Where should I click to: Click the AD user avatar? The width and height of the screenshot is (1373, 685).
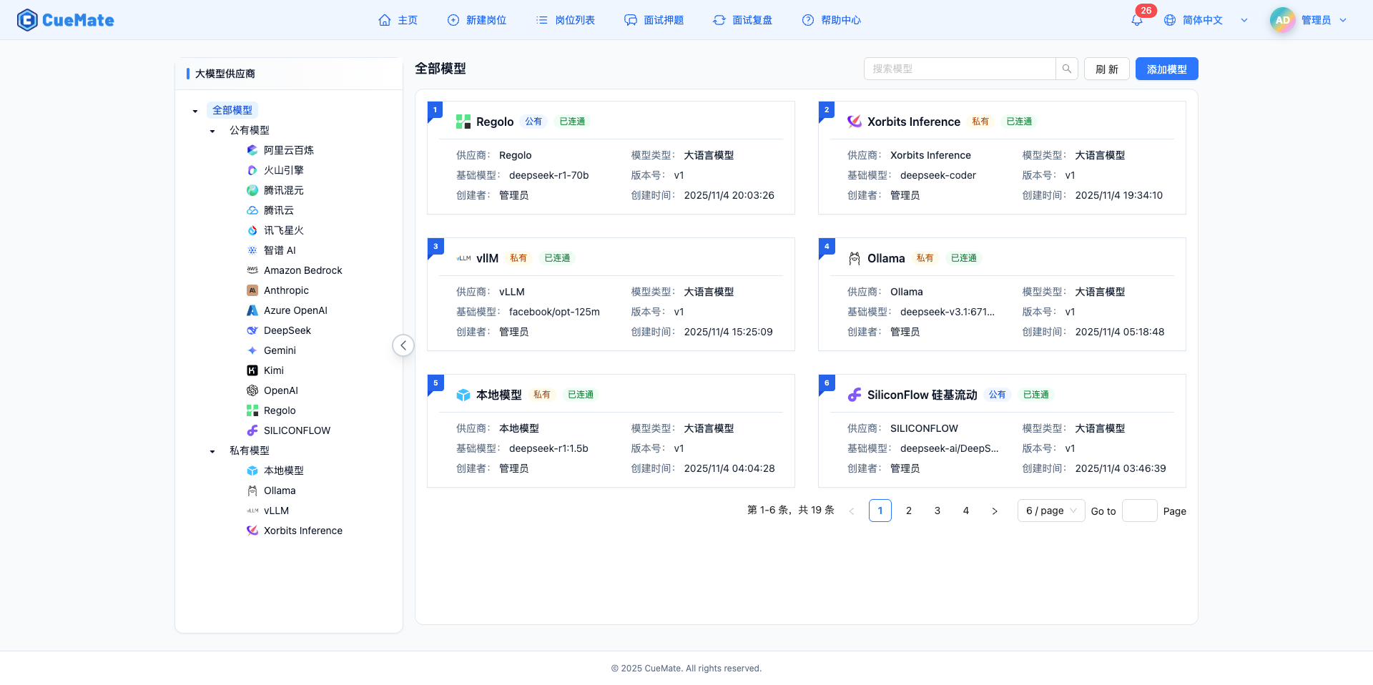click(1282, 20)
